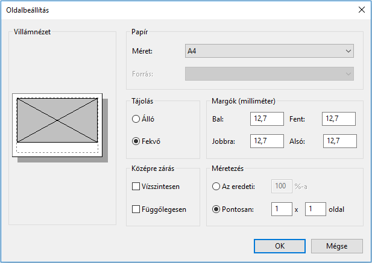
Task: Select the Álló orientation option
Action: (x=136, y=119)
